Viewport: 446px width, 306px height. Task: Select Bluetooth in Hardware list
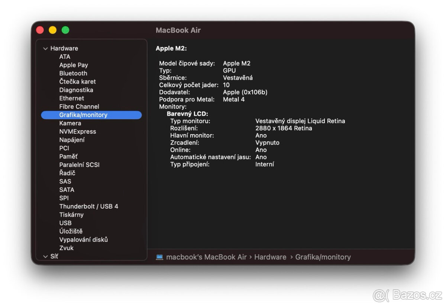73,73
